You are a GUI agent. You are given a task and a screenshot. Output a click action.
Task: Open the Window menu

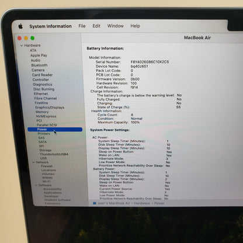point(116,26)
